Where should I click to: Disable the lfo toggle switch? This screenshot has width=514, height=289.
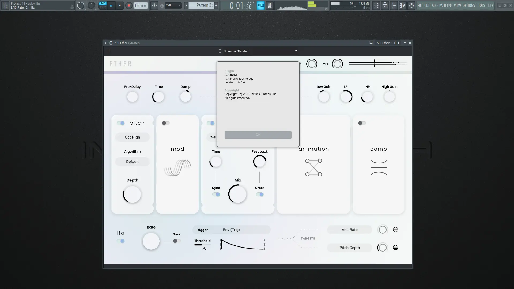click(121, 241)
